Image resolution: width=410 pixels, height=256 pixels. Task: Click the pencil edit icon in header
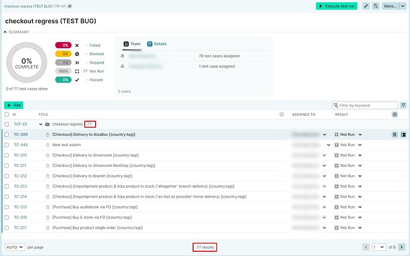pyautogui.click(x=366, y=6)
